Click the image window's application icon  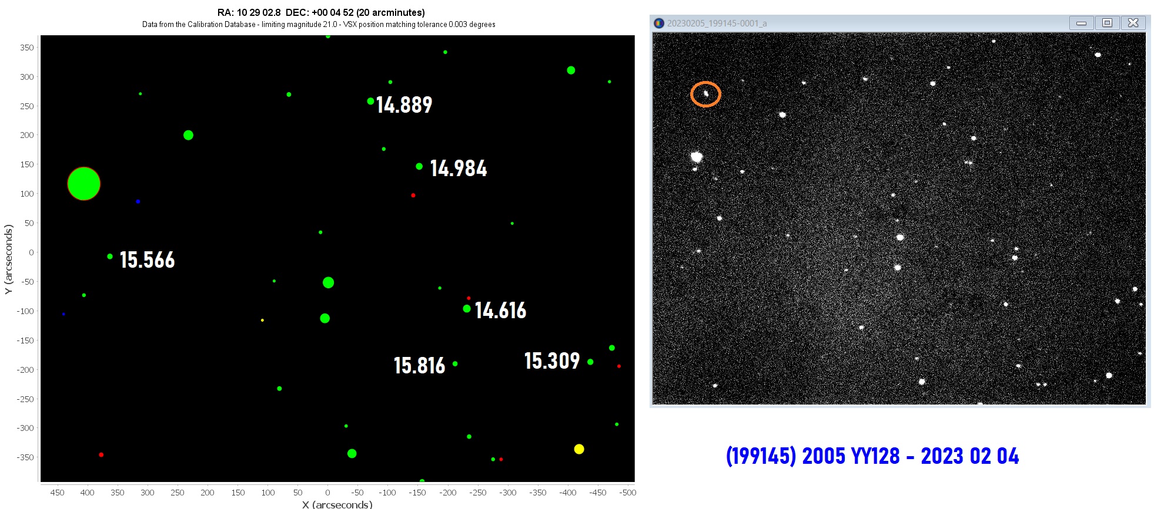tap(659, 23)
